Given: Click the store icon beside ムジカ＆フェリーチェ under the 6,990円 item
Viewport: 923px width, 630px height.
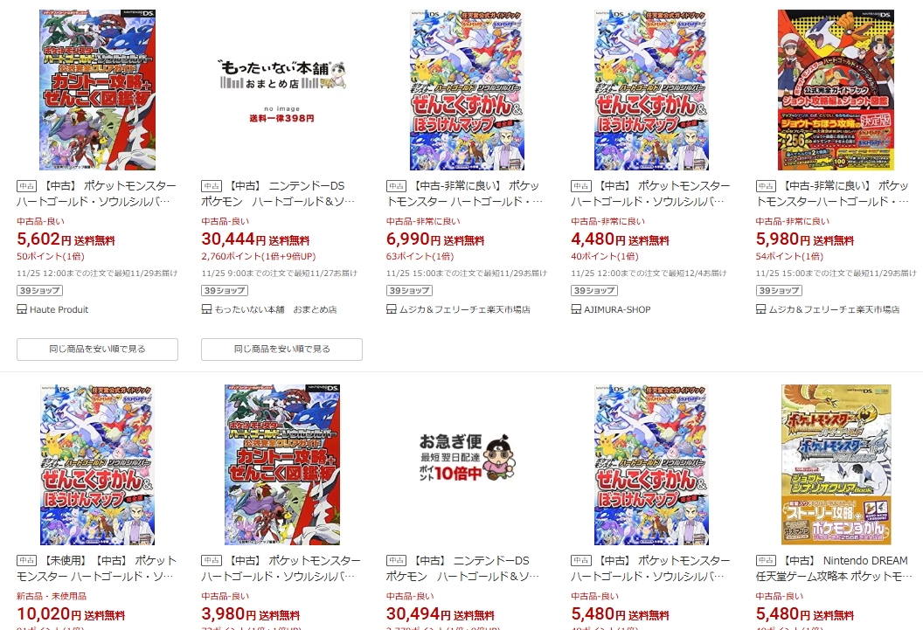Looking at the screenshot, I should click(392, 308).
